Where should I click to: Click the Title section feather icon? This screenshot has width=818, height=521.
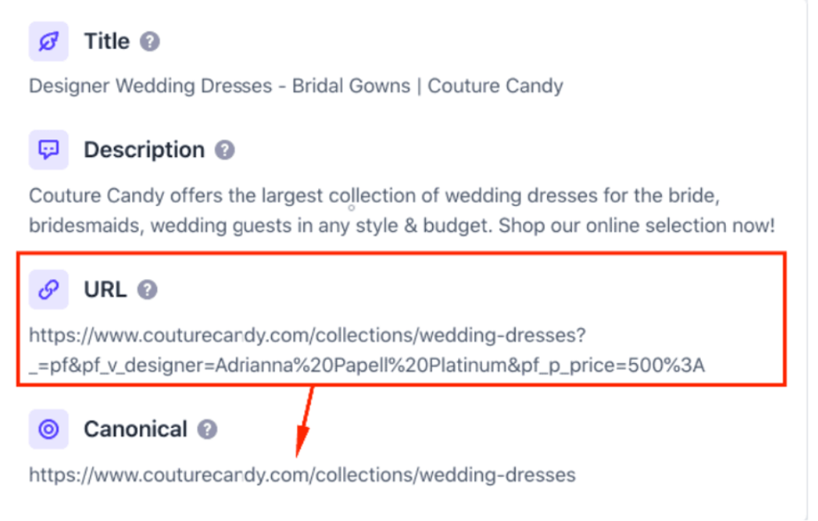click(49, 42)
